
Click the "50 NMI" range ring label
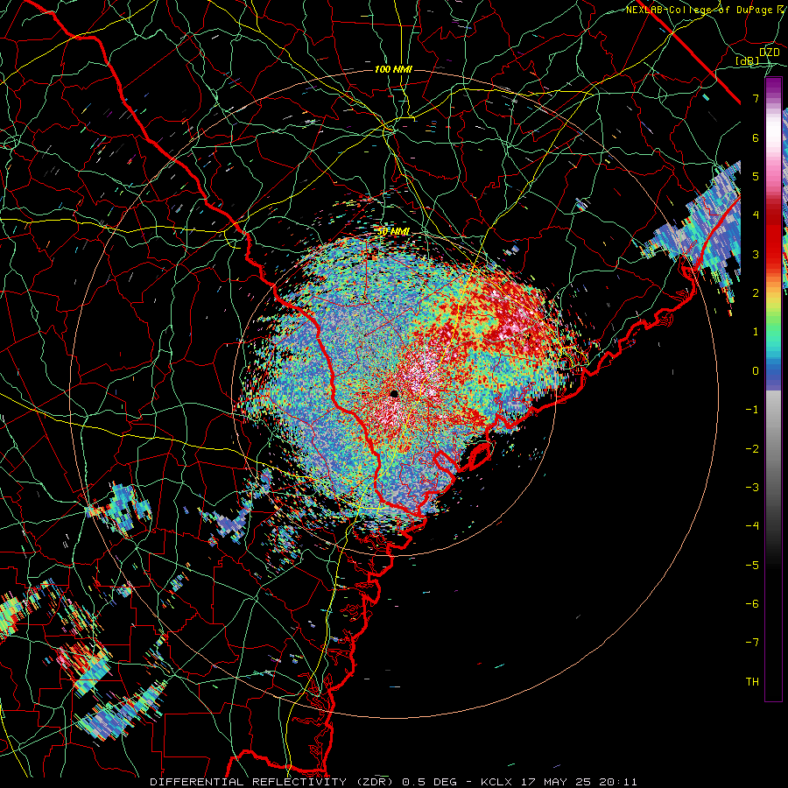pos(393,231)
